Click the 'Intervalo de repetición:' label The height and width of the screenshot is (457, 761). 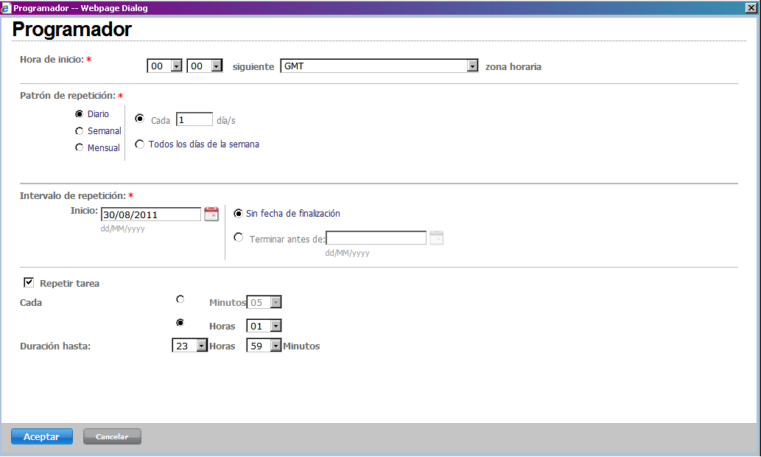(73, 196)
